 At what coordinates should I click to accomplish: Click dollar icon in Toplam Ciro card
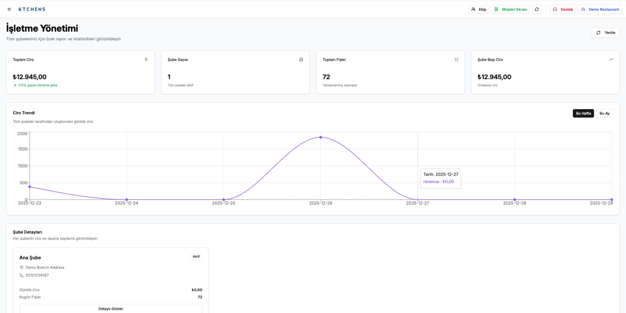click(x=146, y=59)
